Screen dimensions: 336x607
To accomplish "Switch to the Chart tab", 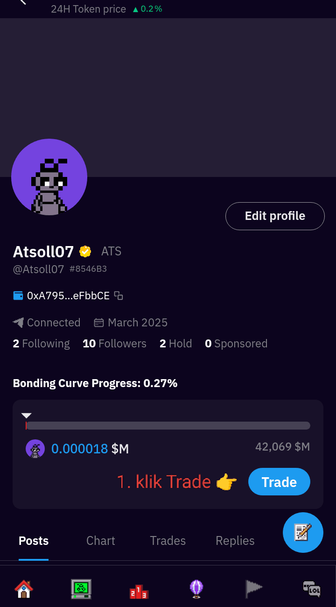I will click(x=101, y=541).
